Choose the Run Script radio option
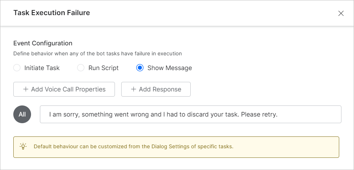354x170 pixels. 81,68
